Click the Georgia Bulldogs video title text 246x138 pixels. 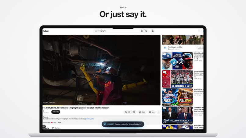pos(199,73)
